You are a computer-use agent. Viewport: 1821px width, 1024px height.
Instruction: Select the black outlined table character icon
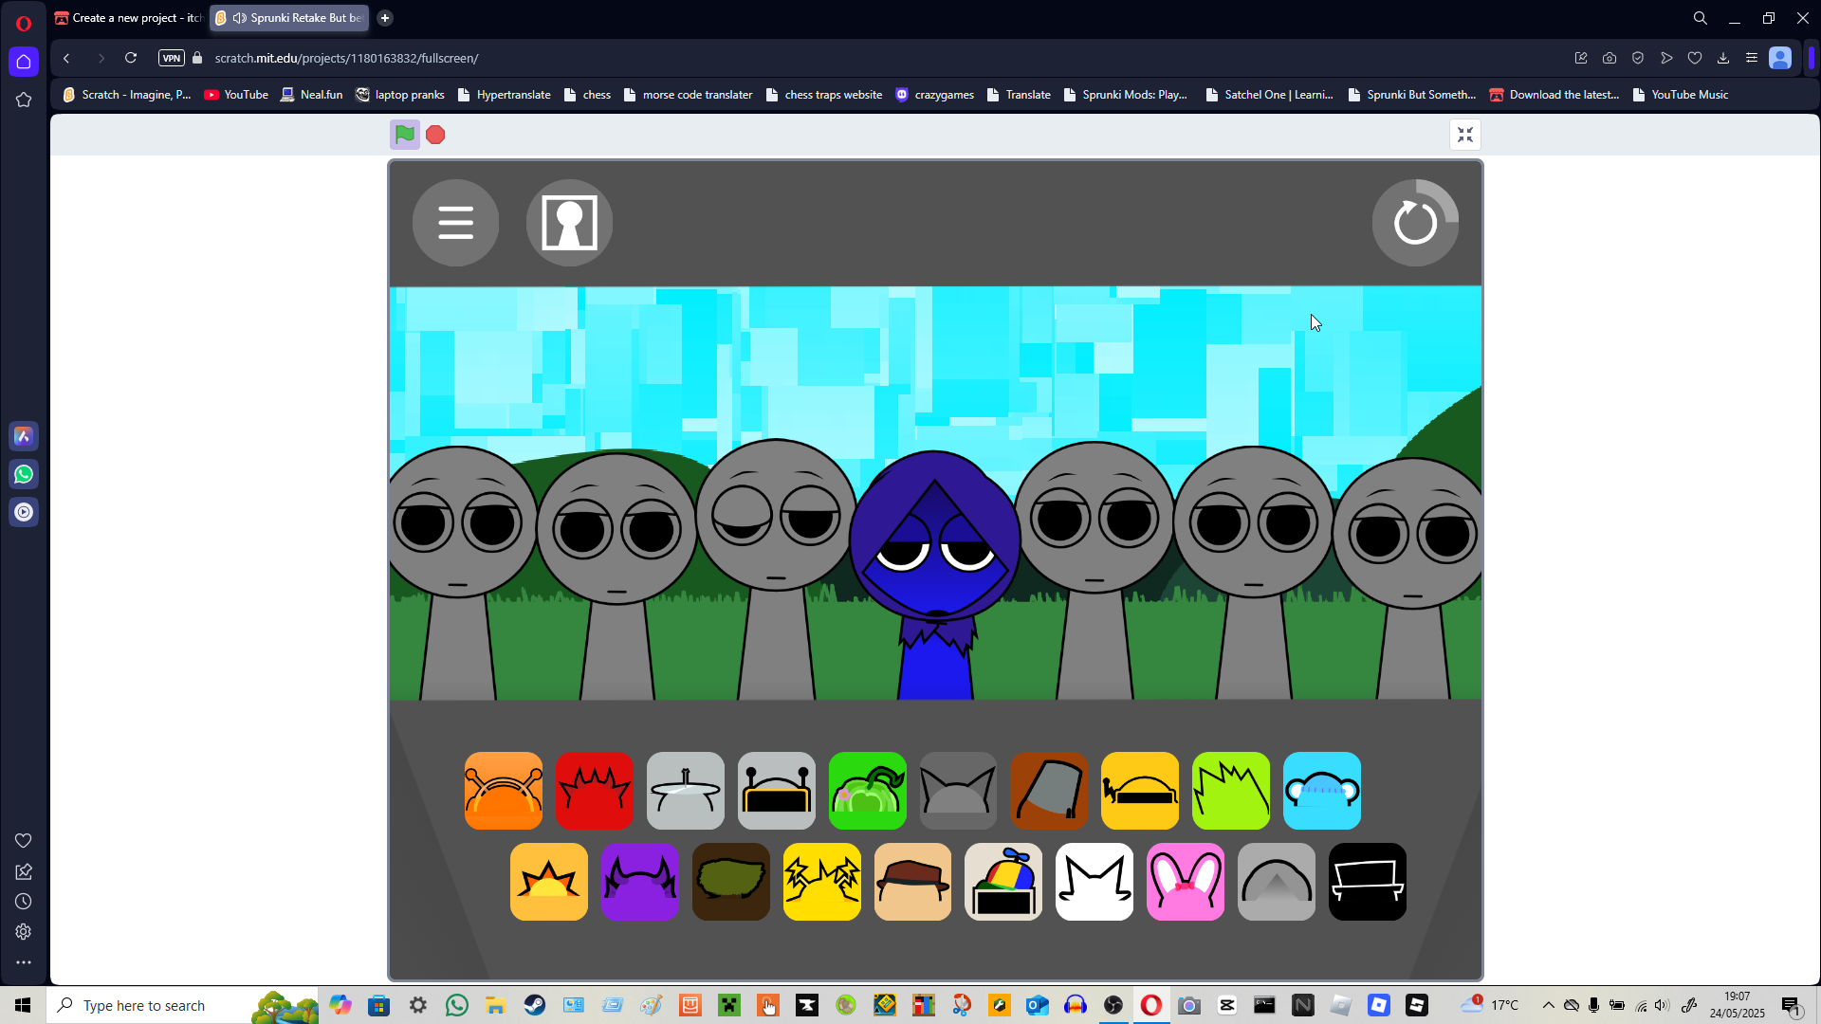coord(1368,882)
